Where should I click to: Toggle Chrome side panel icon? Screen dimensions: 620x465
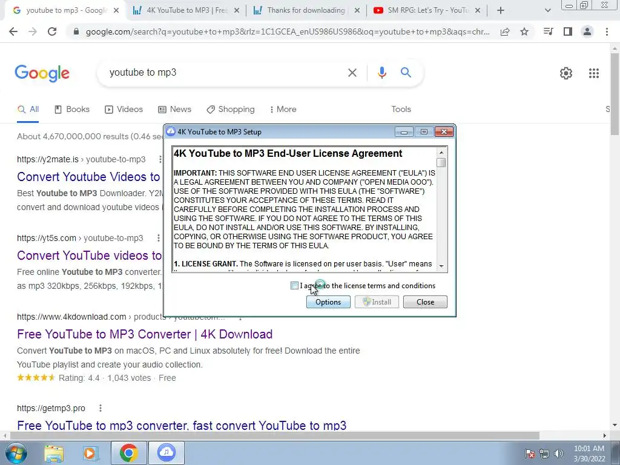(568, 31)
